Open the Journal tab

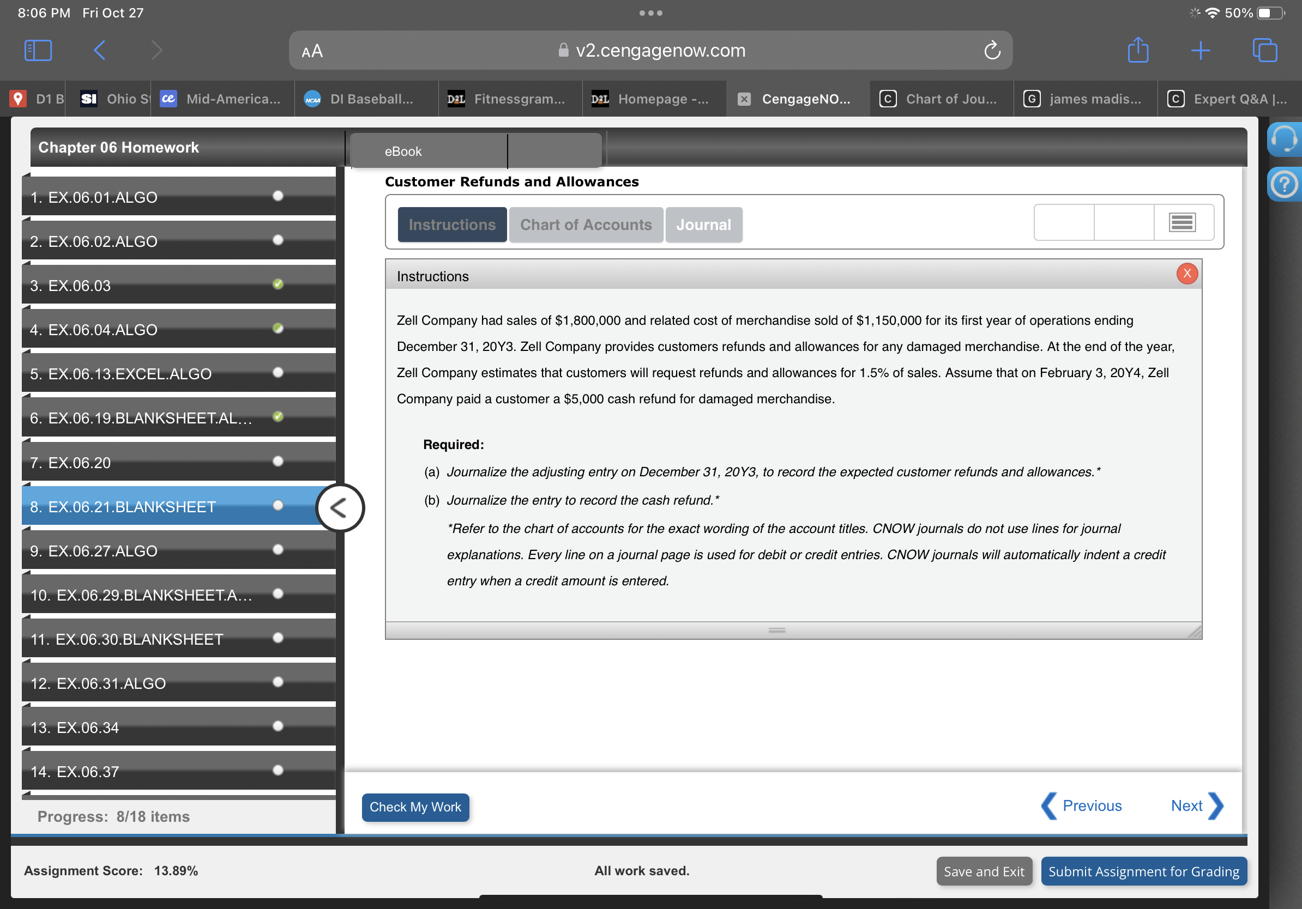tap(703, 225)
